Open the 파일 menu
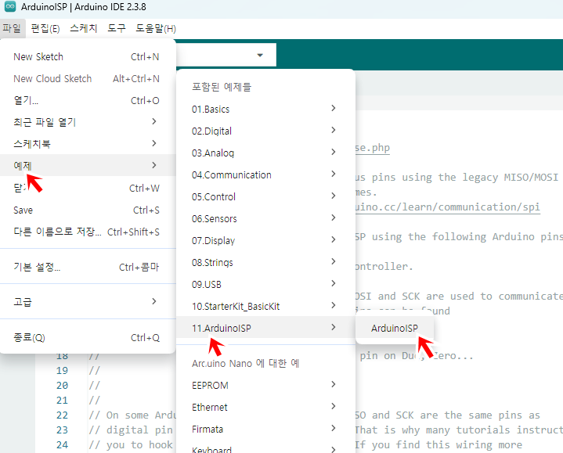The image size is (563, 453). (x=13, y=28)
